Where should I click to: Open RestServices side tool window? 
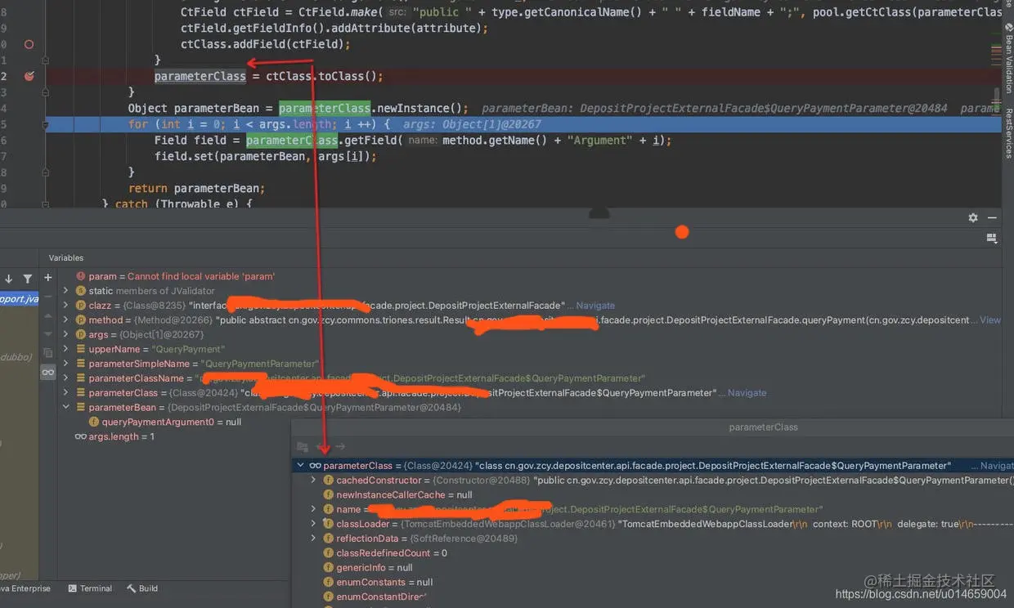[x=1008, y=134]
